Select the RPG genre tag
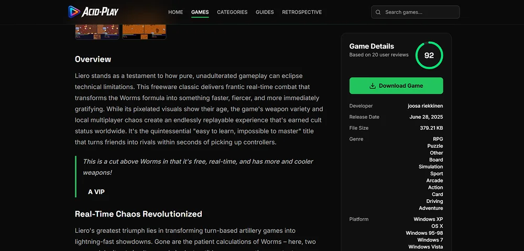 [438, 139]
